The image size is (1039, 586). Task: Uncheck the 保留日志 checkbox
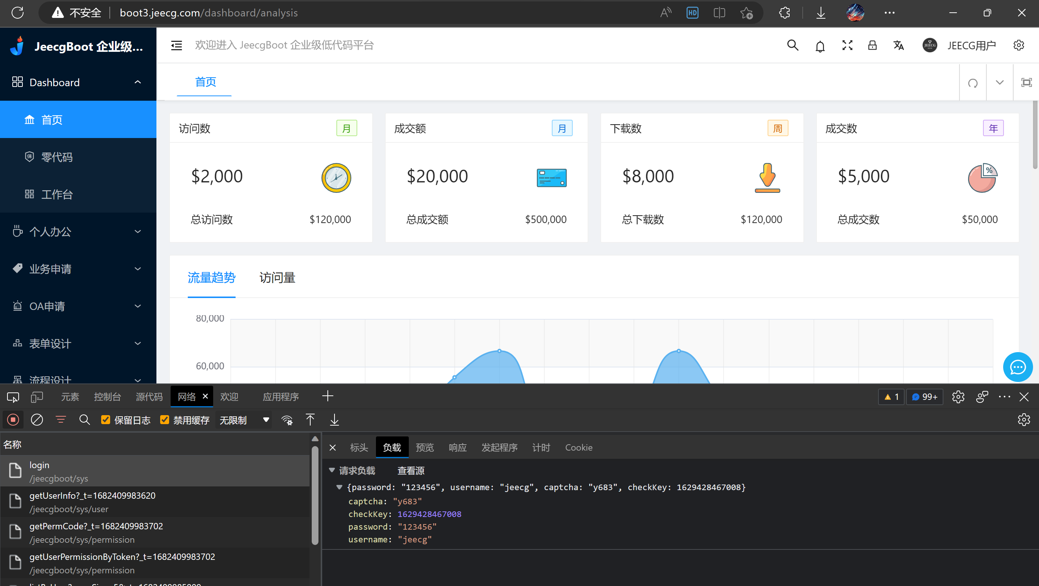105,420
